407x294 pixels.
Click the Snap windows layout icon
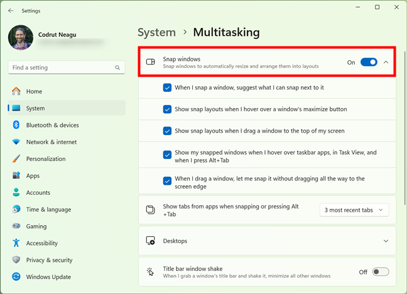pyautogui.click(x=151, y=62)
